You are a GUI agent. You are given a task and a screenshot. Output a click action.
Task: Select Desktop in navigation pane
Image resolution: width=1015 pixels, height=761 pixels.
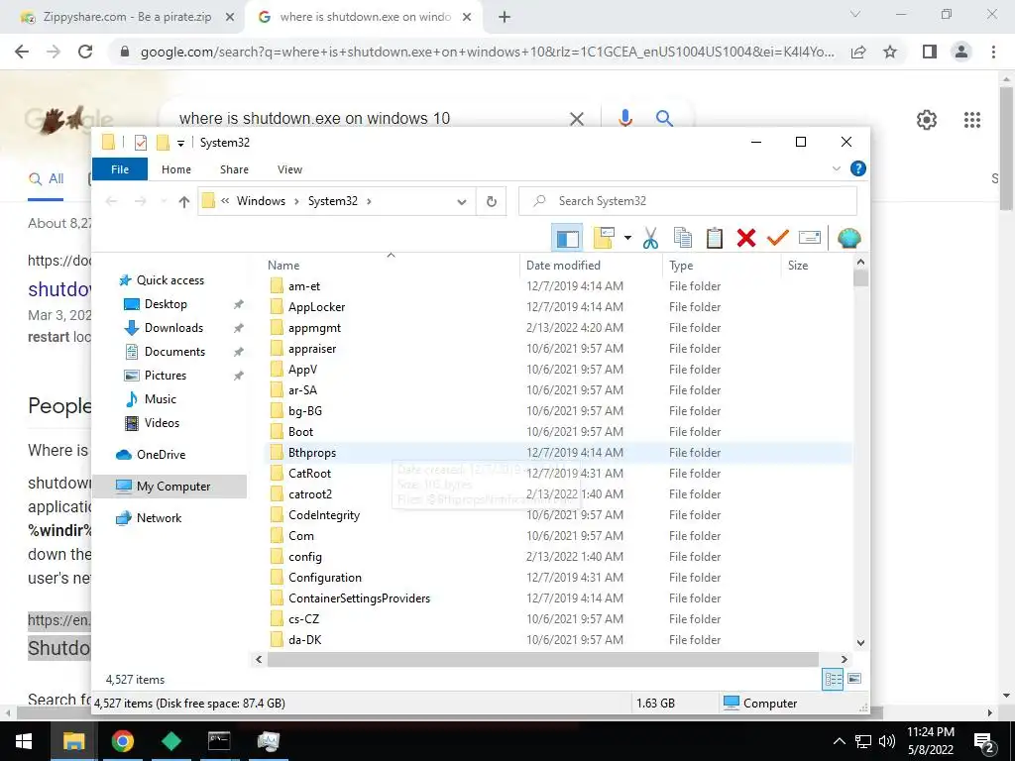pyautogui.click(x=166, y=304)
